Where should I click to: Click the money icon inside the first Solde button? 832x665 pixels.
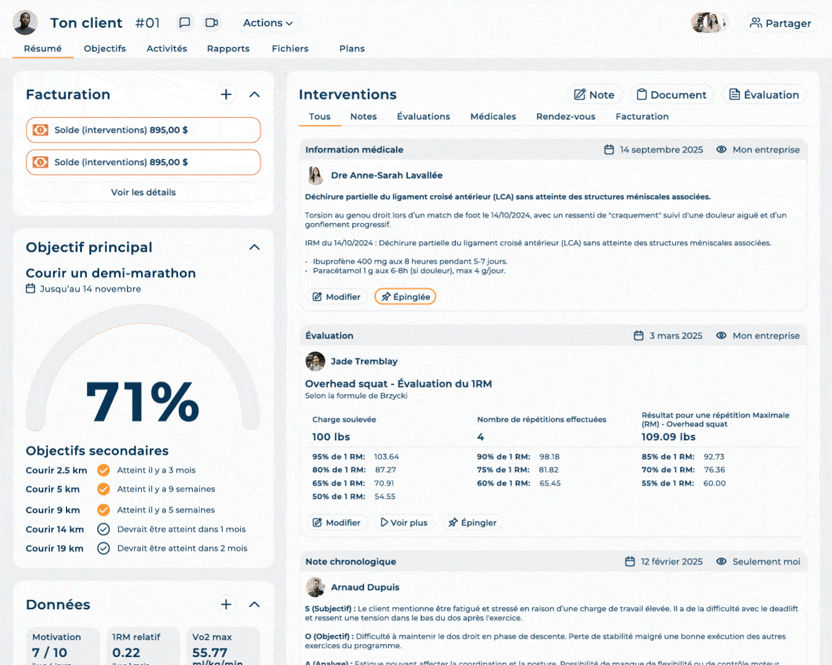pyautogui.click(x=40, y=130)
